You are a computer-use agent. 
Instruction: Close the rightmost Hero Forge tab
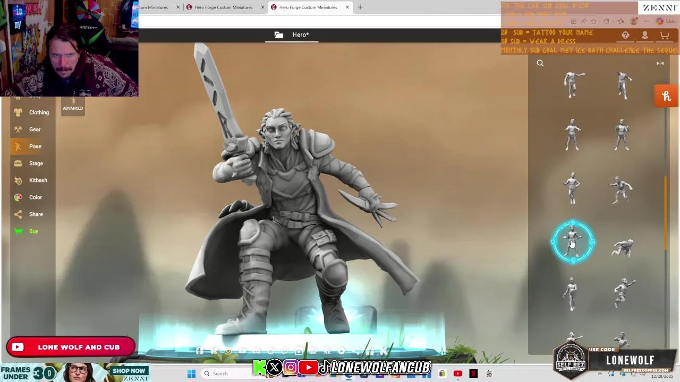347,7
